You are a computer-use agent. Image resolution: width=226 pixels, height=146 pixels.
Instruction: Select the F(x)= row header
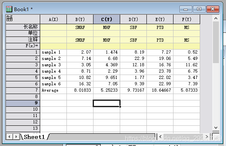(x=23, y=46)
